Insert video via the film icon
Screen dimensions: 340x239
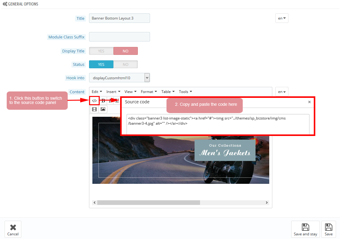pyautogui.click(x=94, y=109)
